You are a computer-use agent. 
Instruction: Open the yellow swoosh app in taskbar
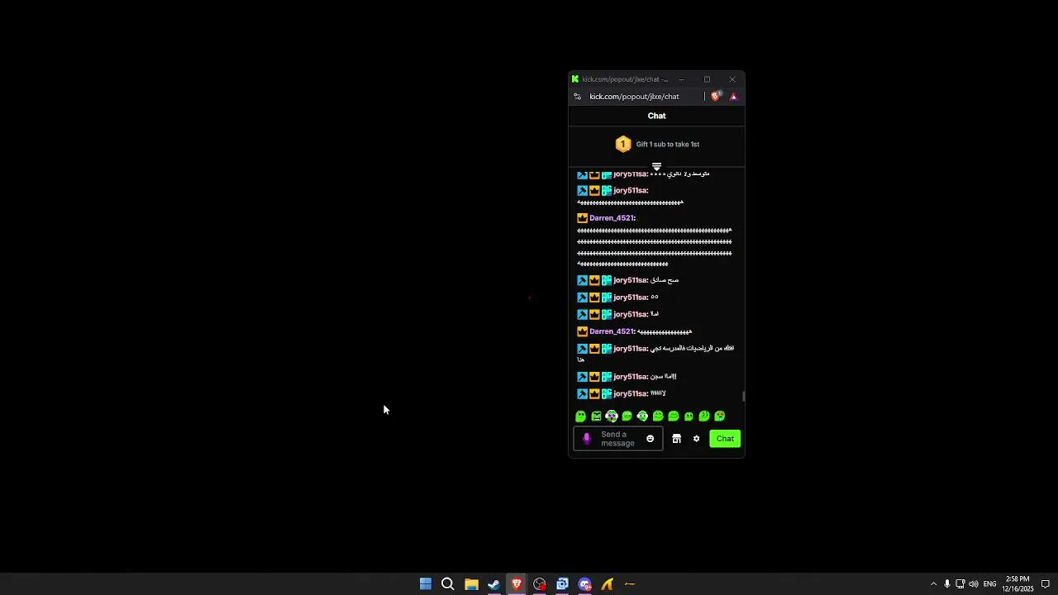pyautogui.click(x=608, y=584)
